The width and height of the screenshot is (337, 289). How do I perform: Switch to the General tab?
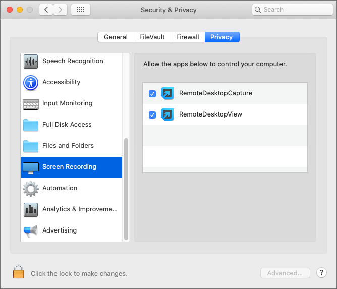pyautogui.click(x=116, y=37)
